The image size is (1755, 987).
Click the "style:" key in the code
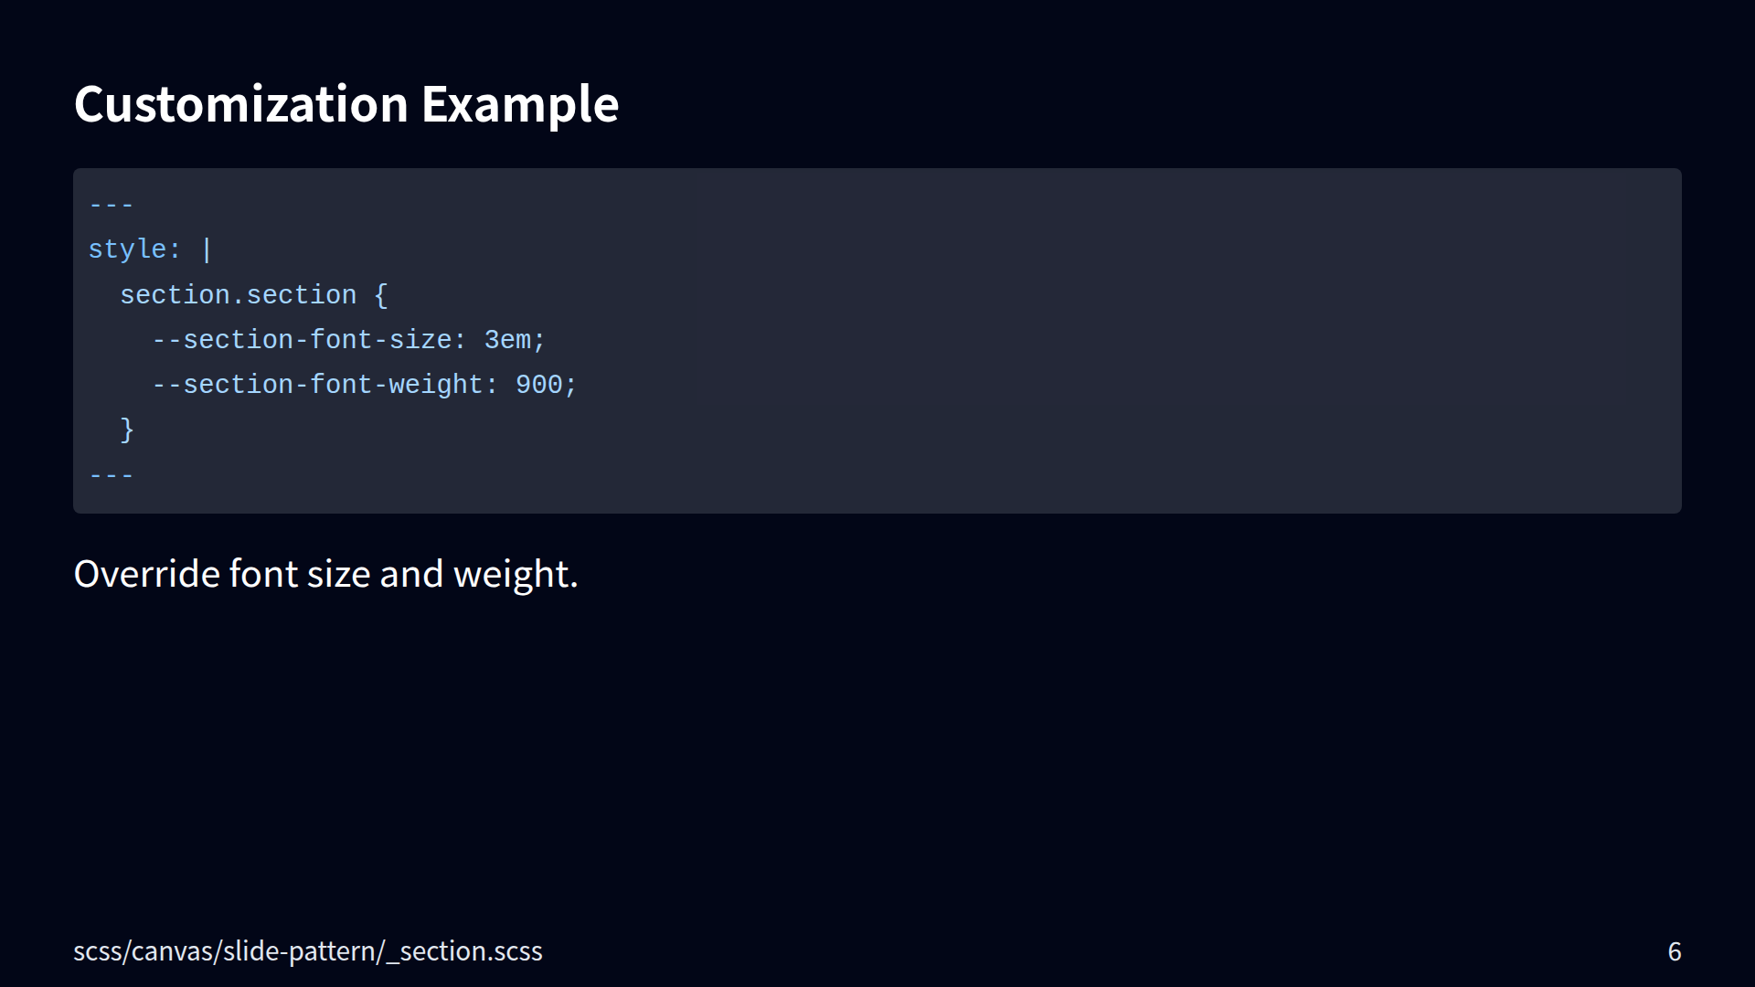pyautogui.click(x=135, y=249)
